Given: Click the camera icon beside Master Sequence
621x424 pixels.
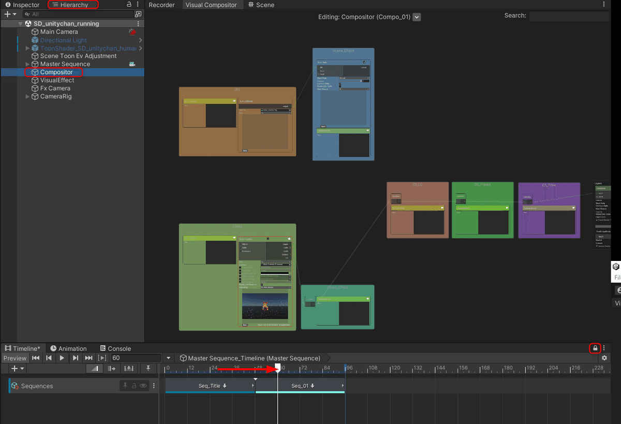Looking at the screenshot, I should click(132, 64).
